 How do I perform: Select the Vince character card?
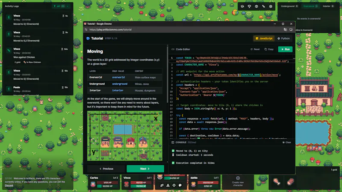pos(137,182)
